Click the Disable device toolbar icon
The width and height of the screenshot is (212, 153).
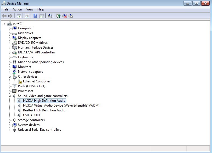click(71, 16)
